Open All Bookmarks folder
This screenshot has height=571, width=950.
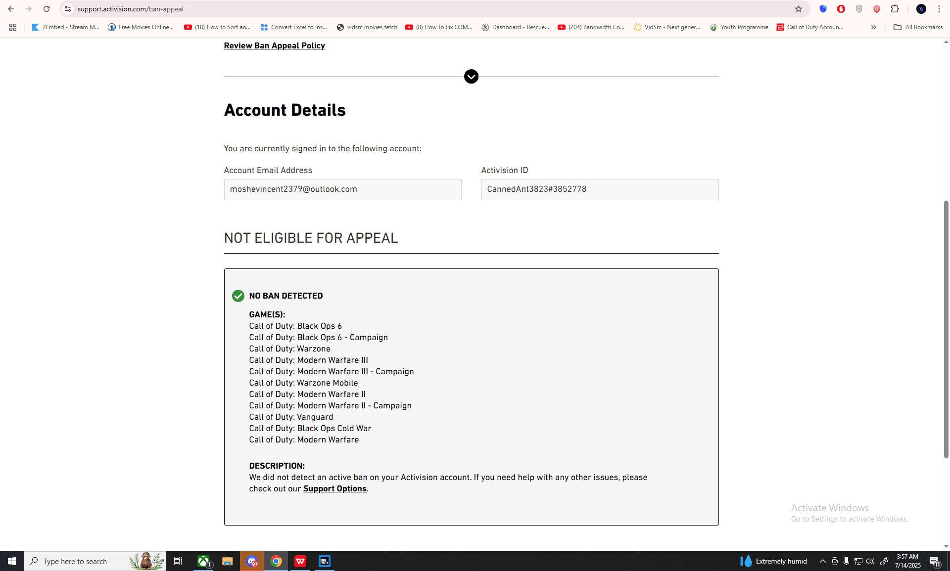pyautogui.click(x=918, y=27)
